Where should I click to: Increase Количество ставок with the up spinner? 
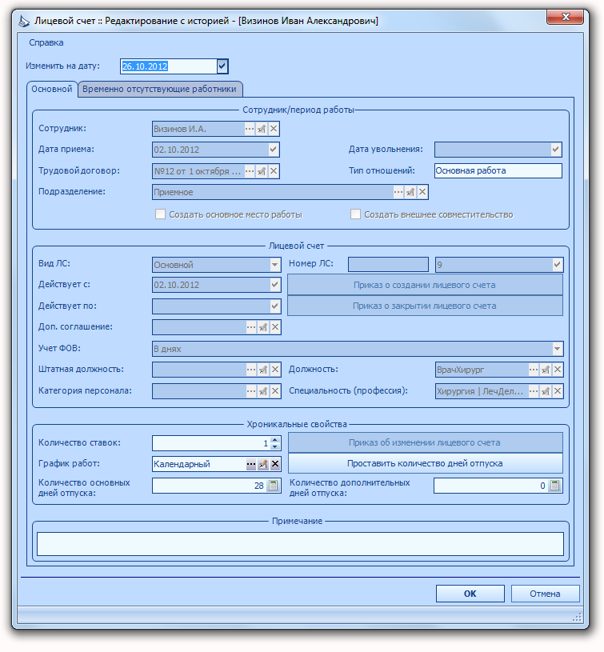274,439
